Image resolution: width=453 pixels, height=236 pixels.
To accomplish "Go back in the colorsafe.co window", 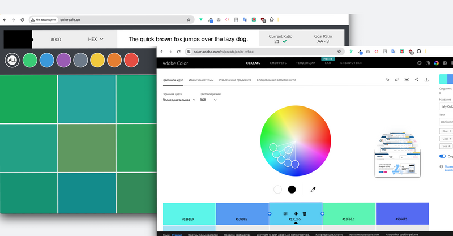I will point(5,20).
